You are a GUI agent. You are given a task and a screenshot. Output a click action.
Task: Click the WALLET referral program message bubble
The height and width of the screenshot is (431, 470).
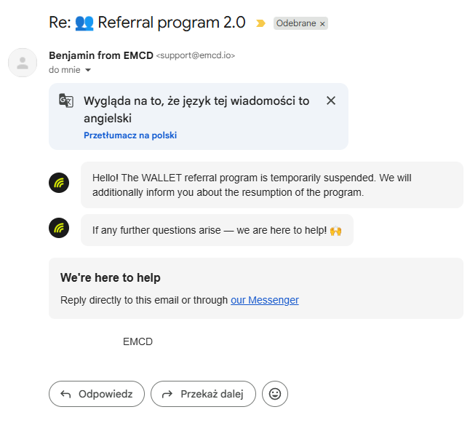[x=271, y=185]
